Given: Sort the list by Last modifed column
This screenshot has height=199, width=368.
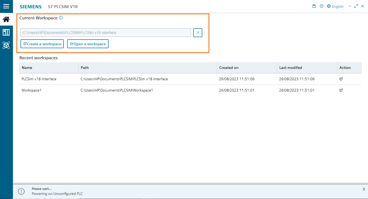Looking at the screenshot, I should (291, 68).
